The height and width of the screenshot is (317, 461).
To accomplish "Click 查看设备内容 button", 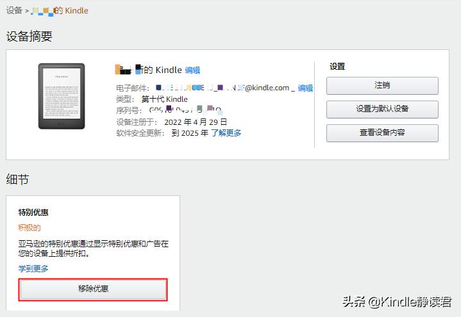I will (382, 133).
